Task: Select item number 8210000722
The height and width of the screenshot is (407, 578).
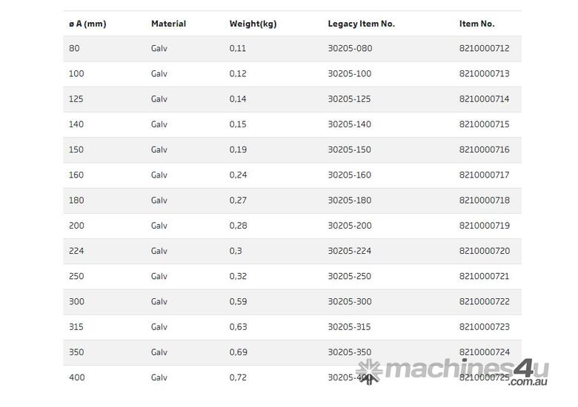Action: 484,301
